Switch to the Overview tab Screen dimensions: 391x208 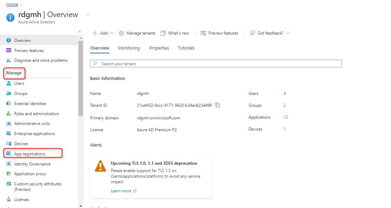(100, 48)
